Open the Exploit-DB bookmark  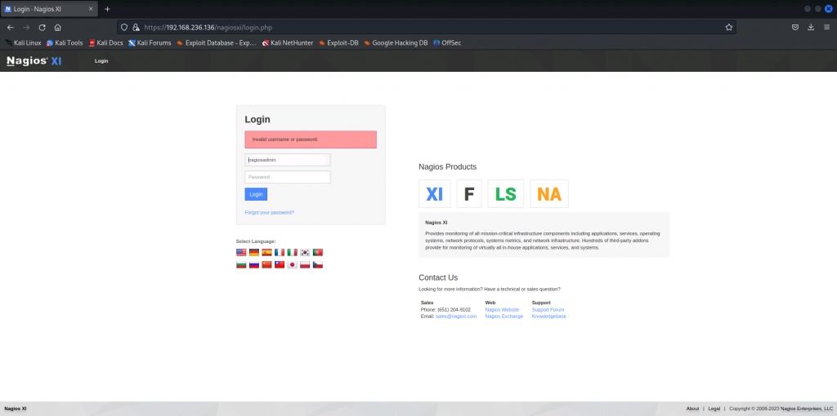coord(338,42)
